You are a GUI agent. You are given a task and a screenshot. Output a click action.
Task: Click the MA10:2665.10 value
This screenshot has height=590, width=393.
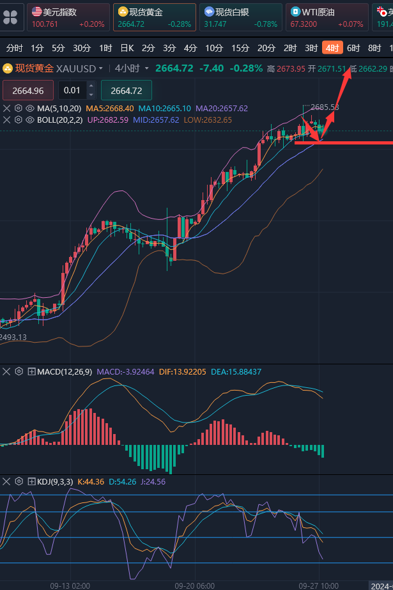[165, 109]
